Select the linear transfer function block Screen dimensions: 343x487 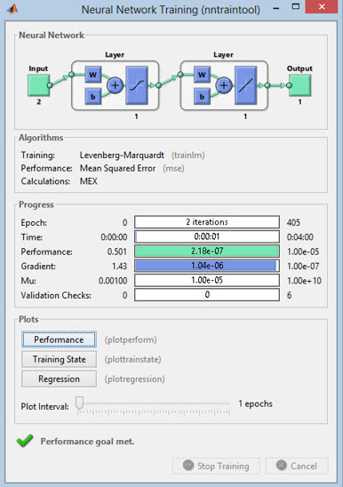(246, 85)
